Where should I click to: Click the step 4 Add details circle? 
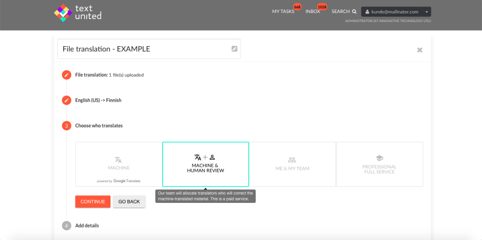[66, 225]
